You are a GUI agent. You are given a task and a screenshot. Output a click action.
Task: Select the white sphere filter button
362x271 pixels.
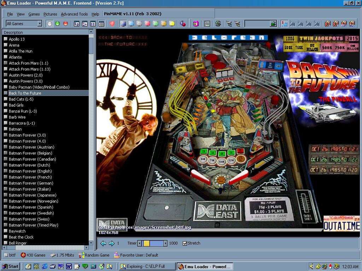(49, 24)
